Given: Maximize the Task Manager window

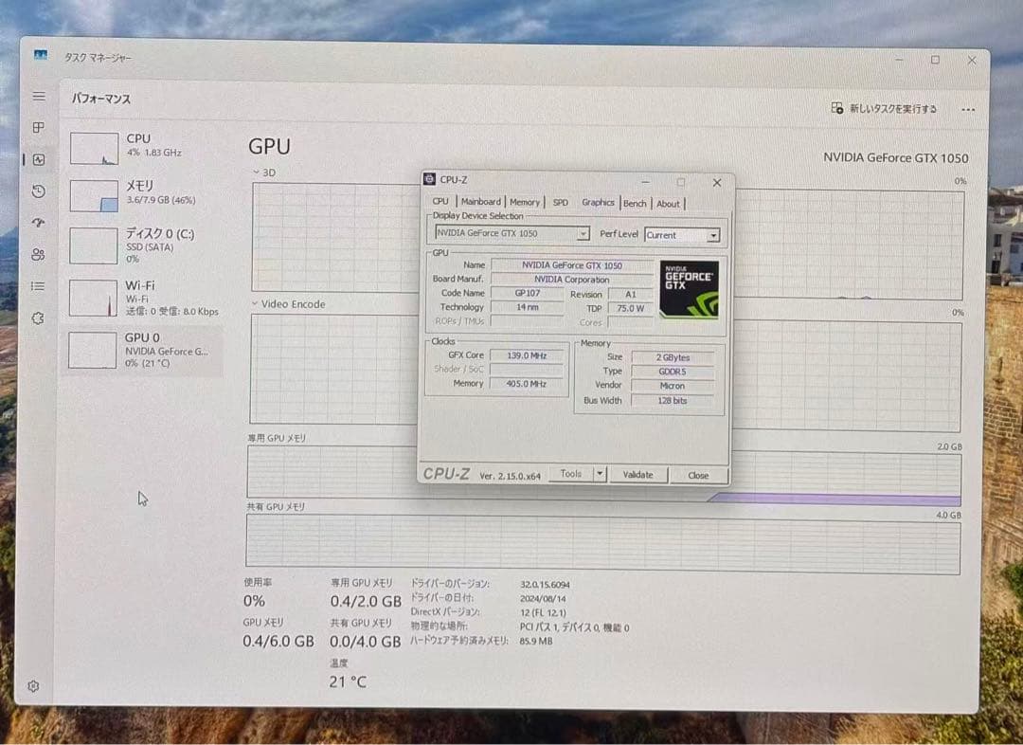Looking at the screenshot, I should click(935, 60).
